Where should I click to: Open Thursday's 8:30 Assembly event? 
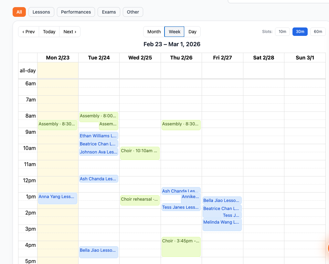click(x=181, y=124)
